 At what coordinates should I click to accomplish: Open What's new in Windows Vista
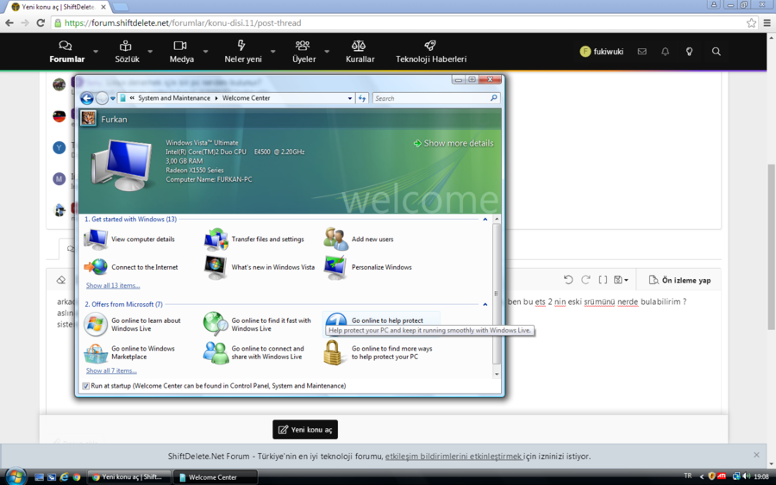[260, 267]
